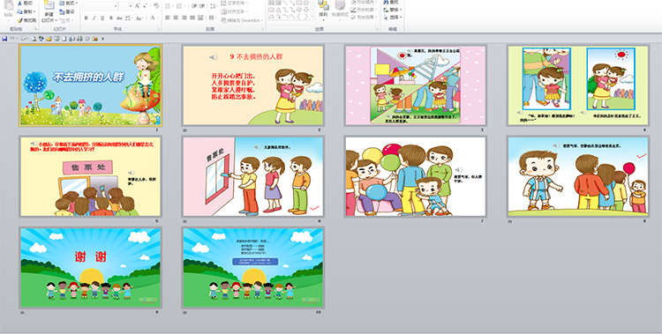Click the Arrange shapes icon
This screenshot has height=334, width=662.
[x=323, y=5]
